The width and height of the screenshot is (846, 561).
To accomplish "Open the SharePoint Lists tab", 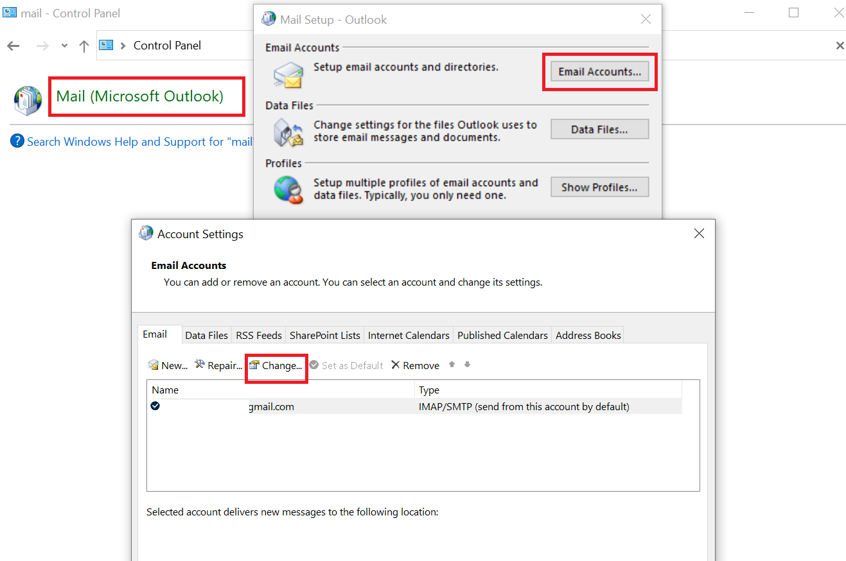I will (x=325, y=335).
